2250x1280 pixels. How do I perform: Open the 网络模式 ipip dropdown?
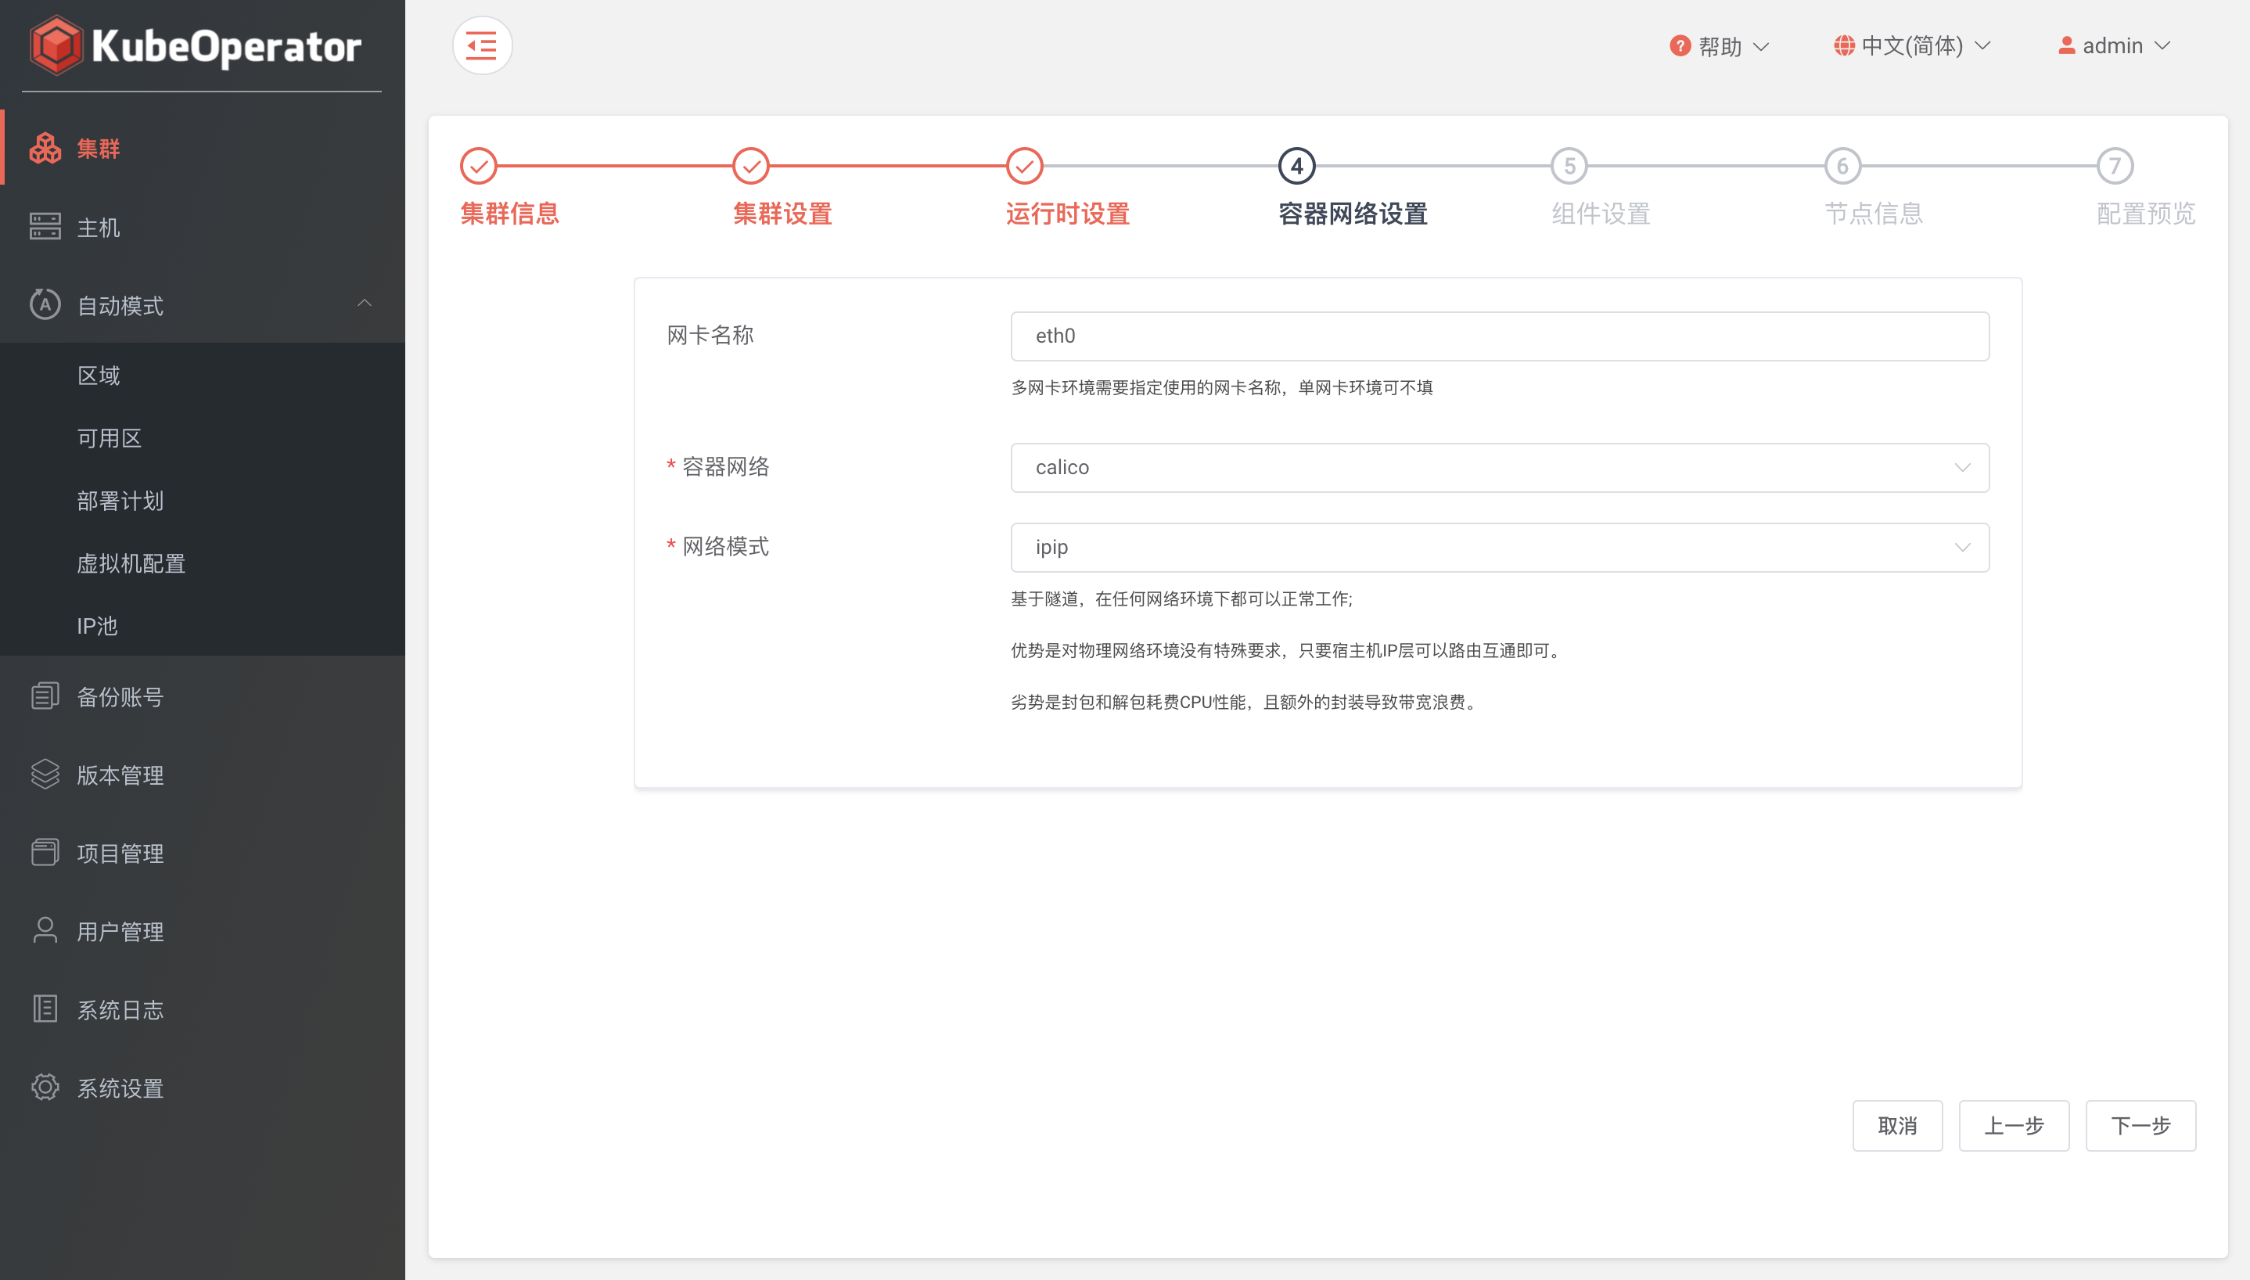(1500, 548)
